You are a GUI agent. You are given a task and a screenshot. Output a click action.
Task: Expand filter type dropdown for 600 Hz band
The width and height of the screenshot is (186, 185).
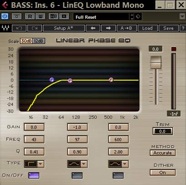125,164
